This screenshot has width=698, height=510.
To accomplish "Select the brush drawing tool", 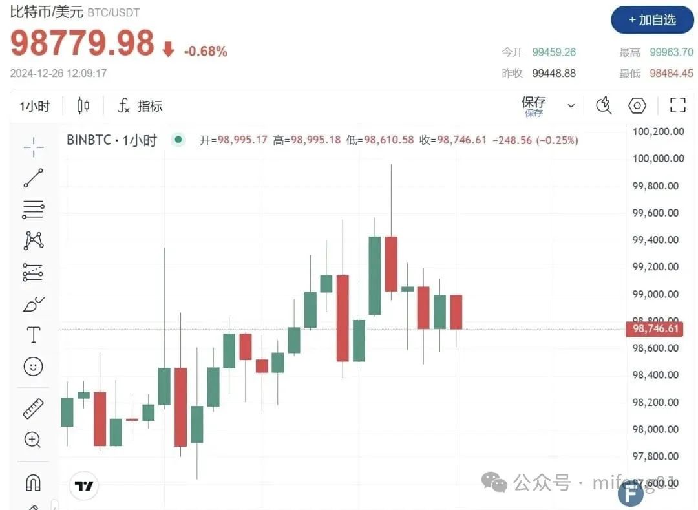I will [x=32, y=303].
